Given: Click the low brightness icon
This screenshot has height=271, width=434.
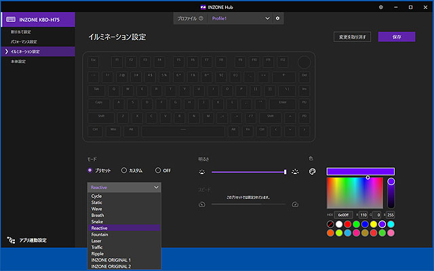Looking at the screenshot, I should (202, 171).
